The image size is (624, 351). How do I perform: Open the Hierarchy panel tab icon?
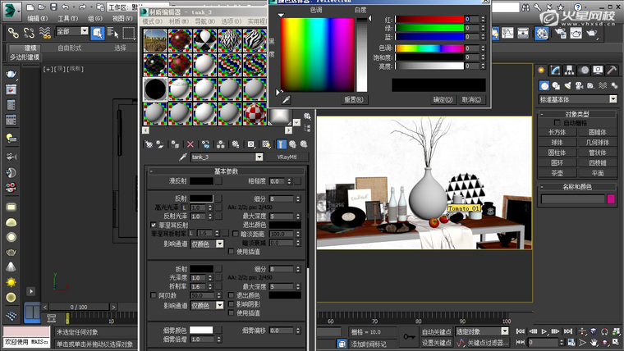(571, 70)
